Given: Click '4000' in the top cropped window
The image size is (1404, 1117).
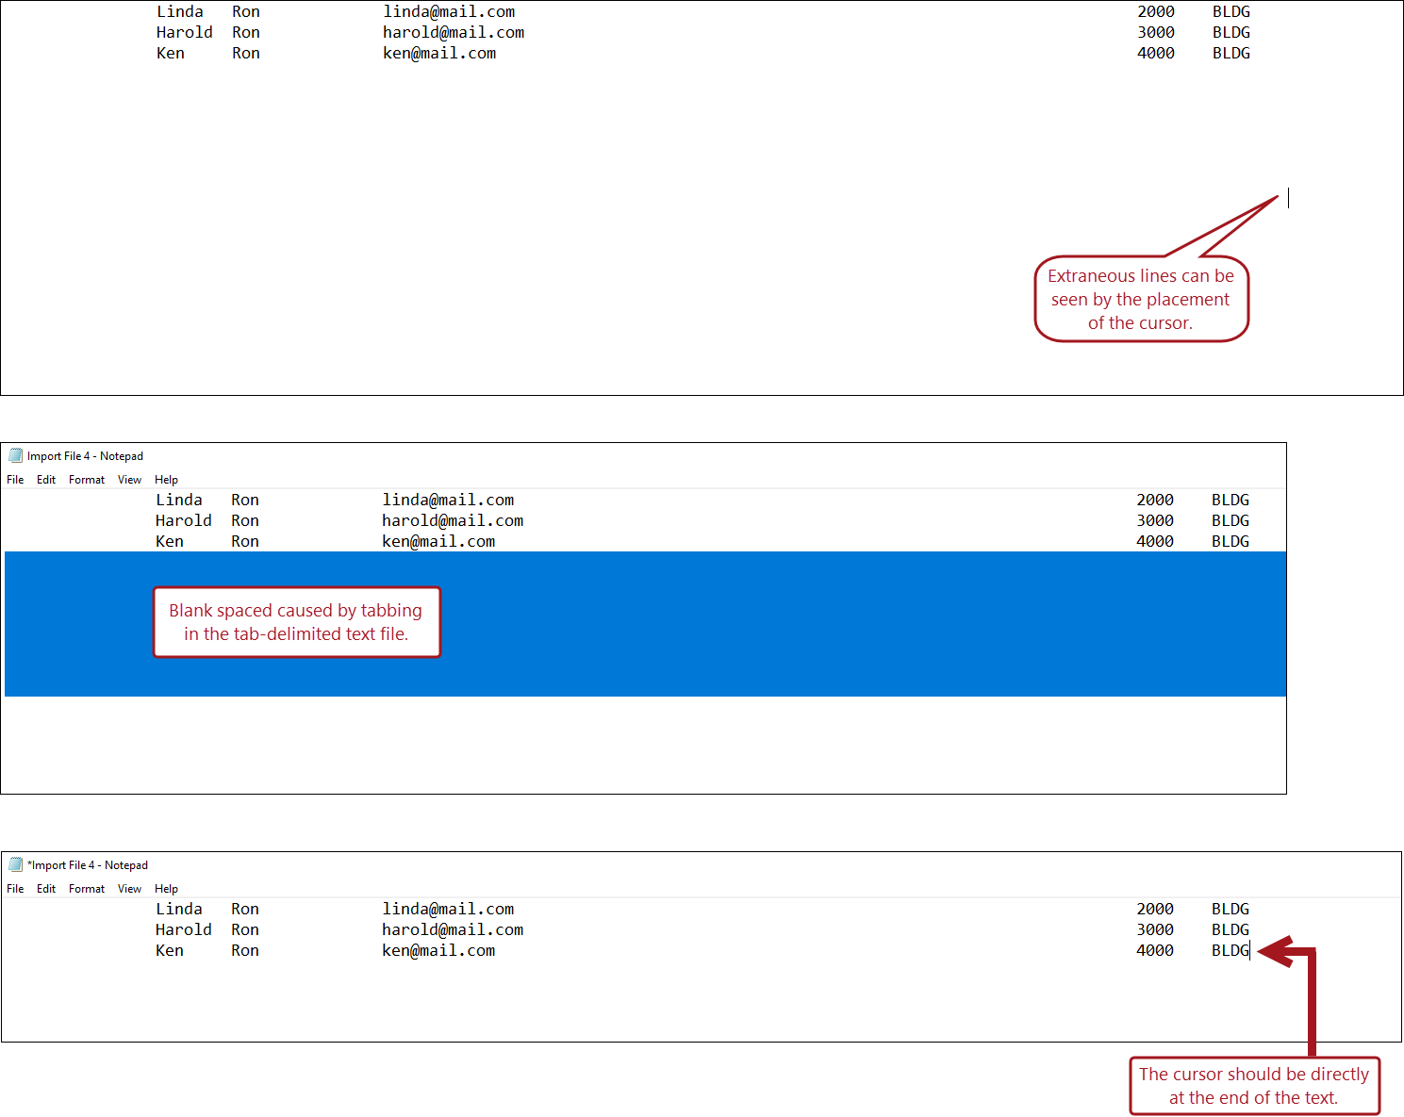Looking at the screenshot, I should point(1156,53).
